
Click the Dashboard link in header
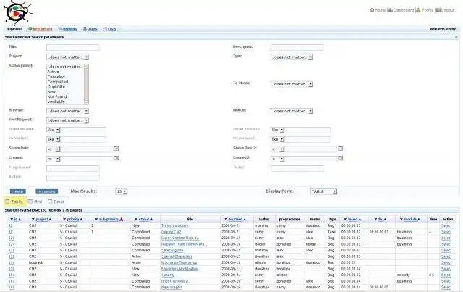click(404, 10)
